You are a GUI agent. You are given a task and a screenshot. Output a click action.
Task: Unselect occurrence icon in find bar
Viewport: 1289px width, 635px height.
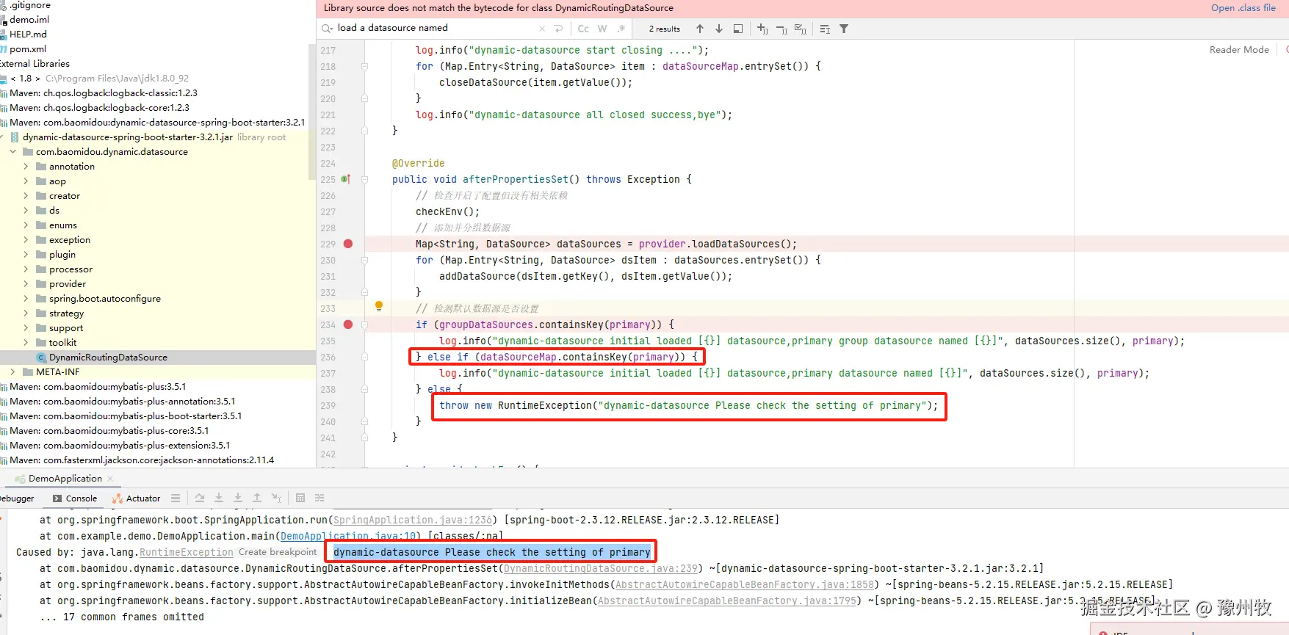click(781, 29)
